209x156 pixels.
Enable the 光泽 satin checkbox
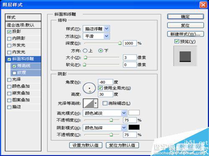click(x=9, y=80)
